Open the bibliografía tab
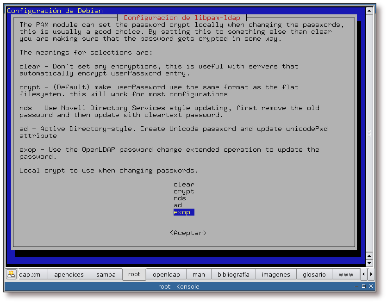387x303 pixels. pos(233,274)
